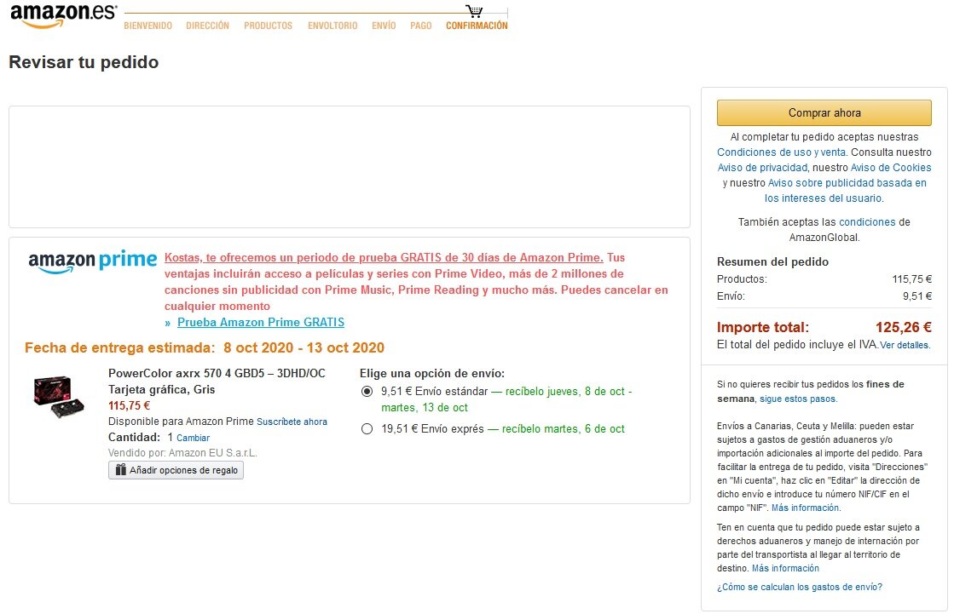Click the product price 115,75 €
Image resolution: width=954 pixels, height=614 pixels.
click(129, 405)
